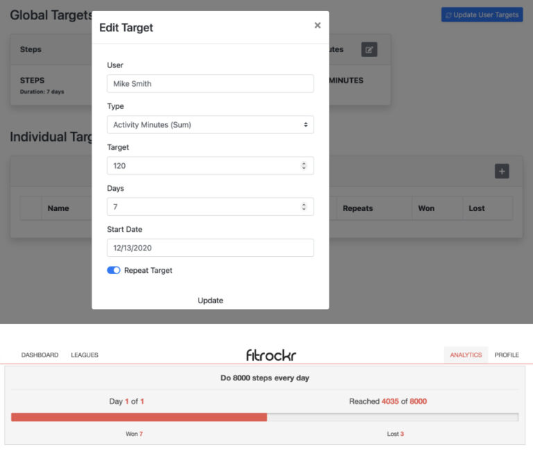
Task: Click the Days value stepper arrows
Action: 303,207
